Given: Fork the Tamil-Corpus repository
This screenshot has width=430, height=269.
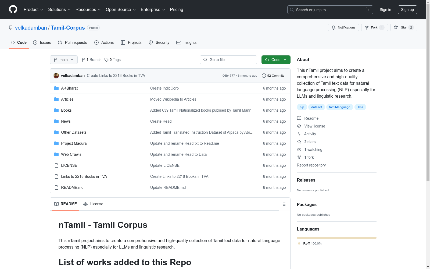Looking at the screenshot, I should pos(374,27).
